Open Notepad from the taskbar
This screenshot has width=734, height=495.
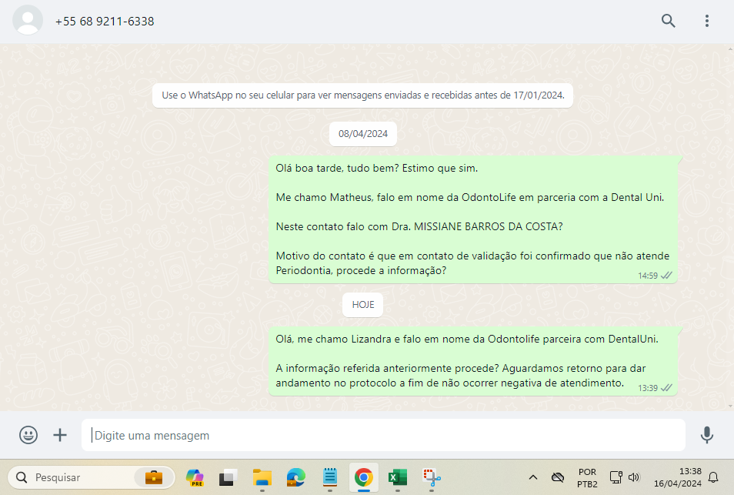tap(330, 477)
